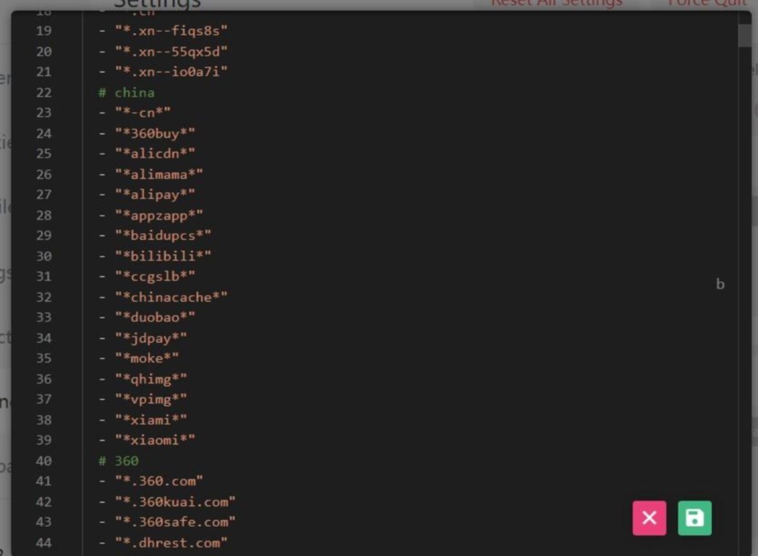
Task: Click the text "*jdpay*"
Action: click(151, 338)
